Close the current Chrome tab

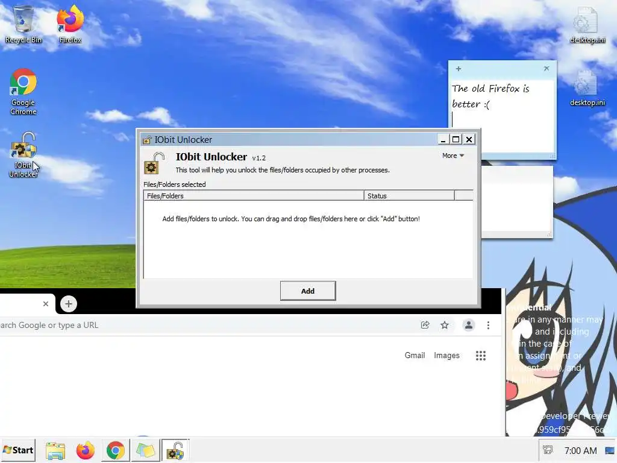click(46, 304)
